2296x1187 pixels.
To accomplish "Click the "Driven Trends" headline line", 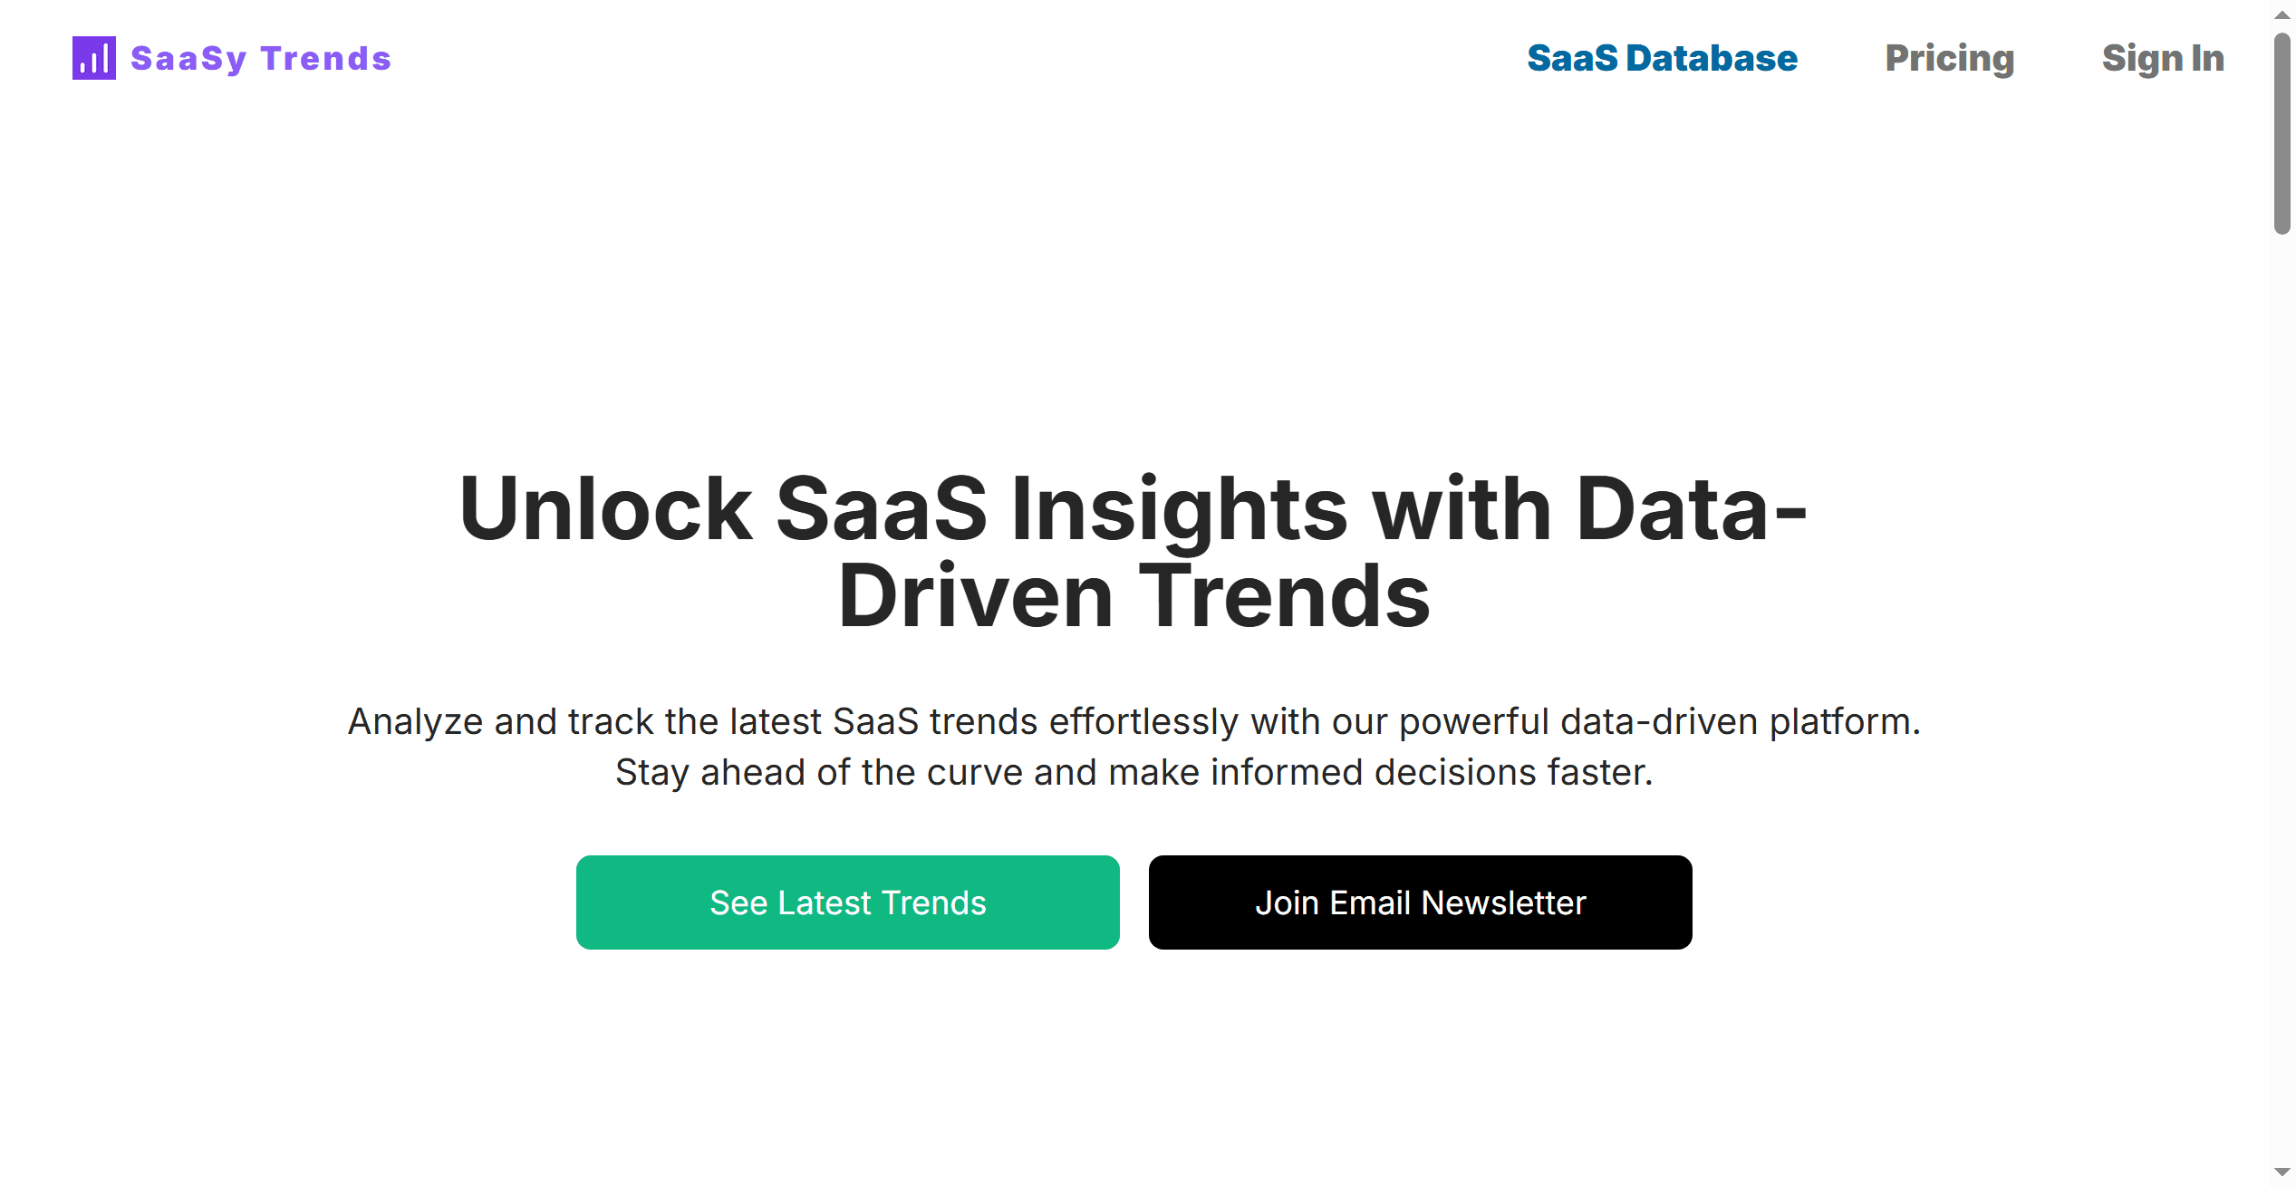I will tap(1134, 596).
